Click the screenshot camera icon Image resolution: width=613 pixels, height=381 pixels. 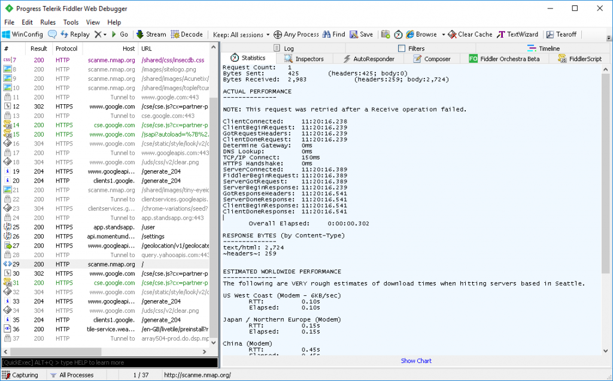coord(386,34)
